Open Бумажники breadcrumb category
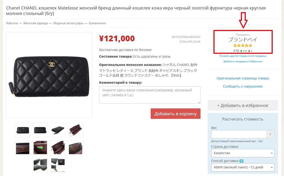The image size is (284, 176). click(97, 23)
